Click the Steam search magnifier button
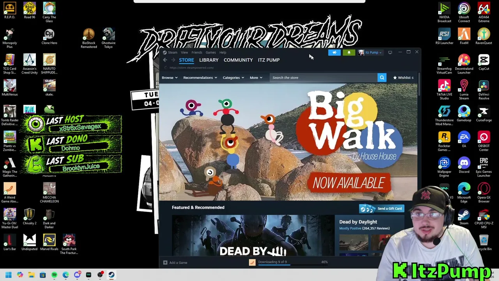This screenshot has height=281, width=499. [382, 78]
